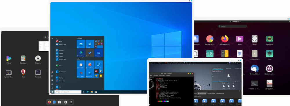
Task: Open the Archive Manager icon
Action: [255, 54]
